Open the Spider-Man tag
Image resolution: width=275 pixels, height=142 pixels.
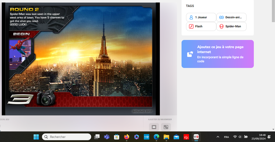click(231, 26)
